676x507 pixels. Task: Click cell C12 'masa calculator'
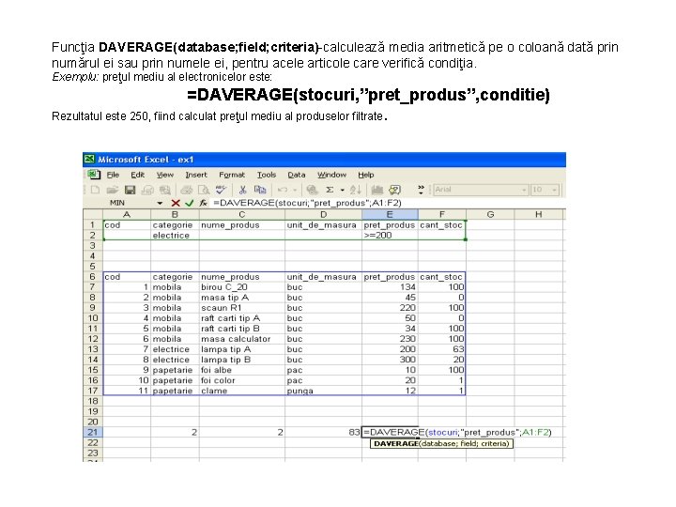[x=242, y=338]
